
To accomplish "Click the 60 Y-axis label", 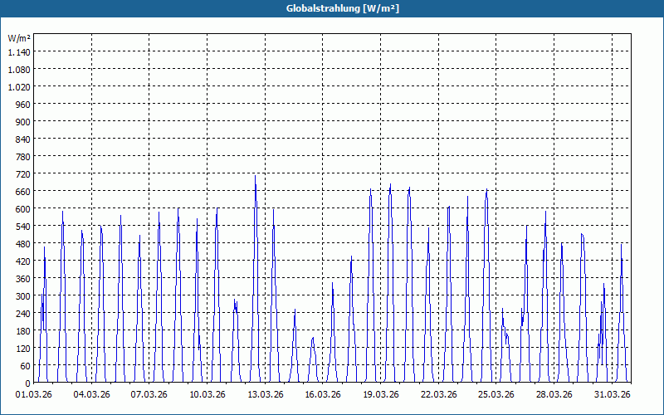I will tap(26, 366).
